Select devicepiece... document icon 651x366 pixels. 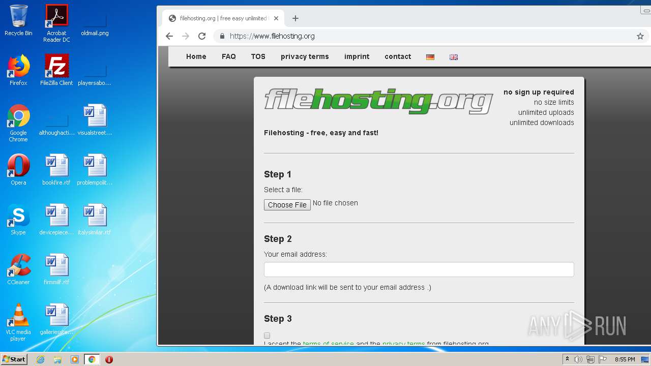[56, 220]
